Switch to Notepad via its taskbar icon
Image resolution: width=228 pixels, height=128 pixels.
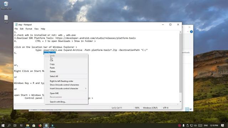coord(46,126)
